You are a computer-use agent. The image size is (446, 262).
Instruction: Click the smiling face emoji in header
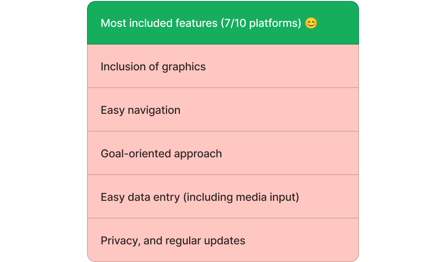[x=311, y=23]
